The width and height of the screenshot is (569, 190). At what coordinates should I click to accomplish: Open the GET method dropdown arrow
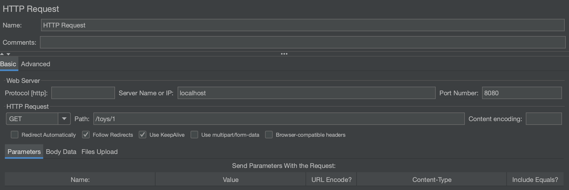tap(64, 119)
